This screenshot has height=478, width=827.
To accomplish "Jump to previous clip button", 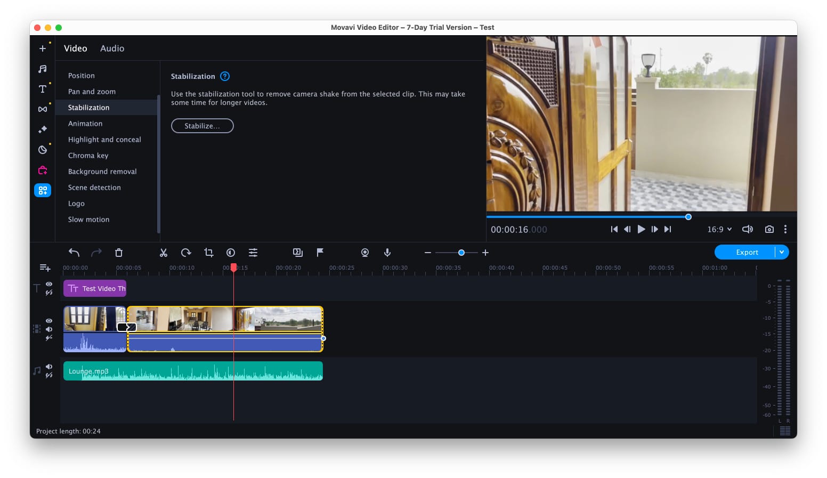I will click(614, 229).
